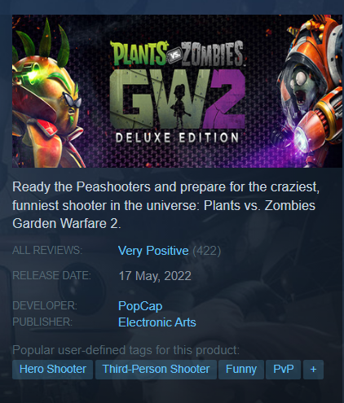
Task: Click the Plants vs. Zombies logo in banner
Action: (x=177, y=54)
